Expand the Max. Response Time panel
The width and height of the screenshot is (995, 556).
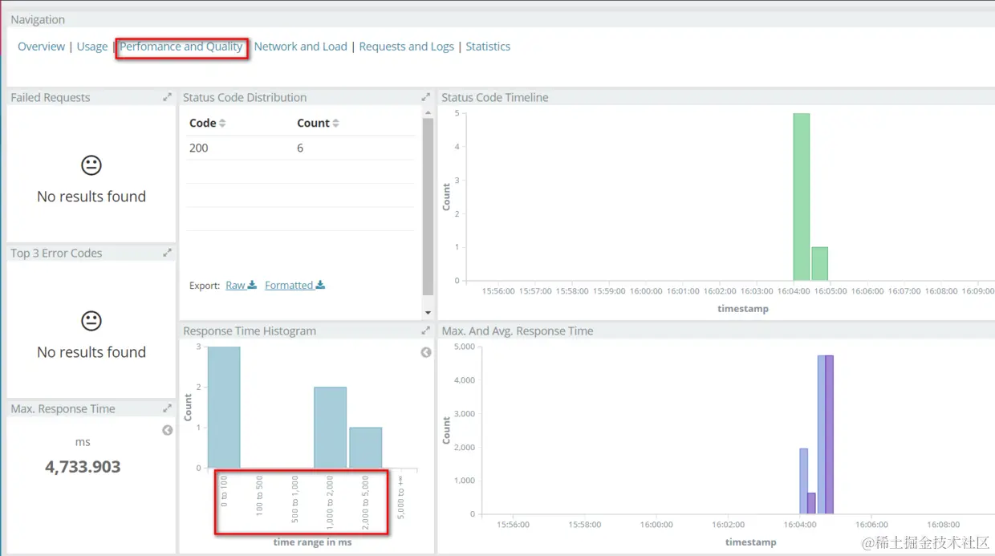tap(168, 408)
